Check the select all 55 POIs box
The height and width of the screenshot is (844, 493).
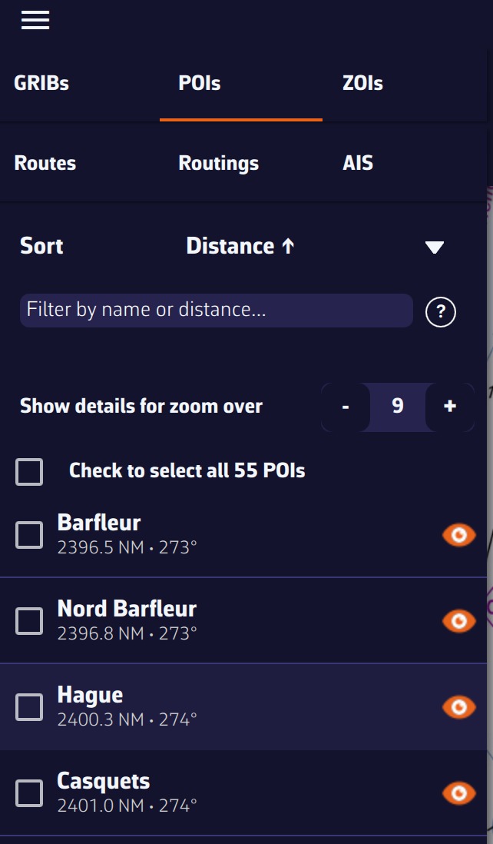(29, 471)
